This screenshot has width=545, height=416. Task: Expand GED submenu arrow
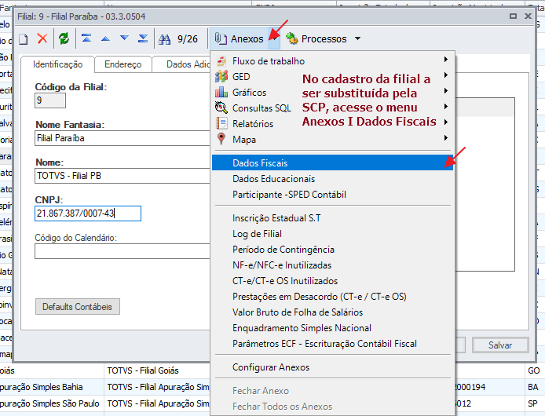click(x=446, y=75)
